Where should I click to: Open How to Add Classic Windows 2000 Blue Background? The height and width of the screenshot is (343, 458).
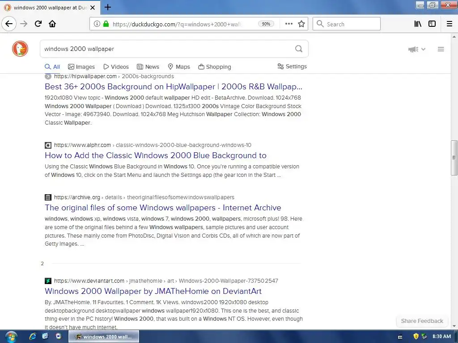pos(156,155)
